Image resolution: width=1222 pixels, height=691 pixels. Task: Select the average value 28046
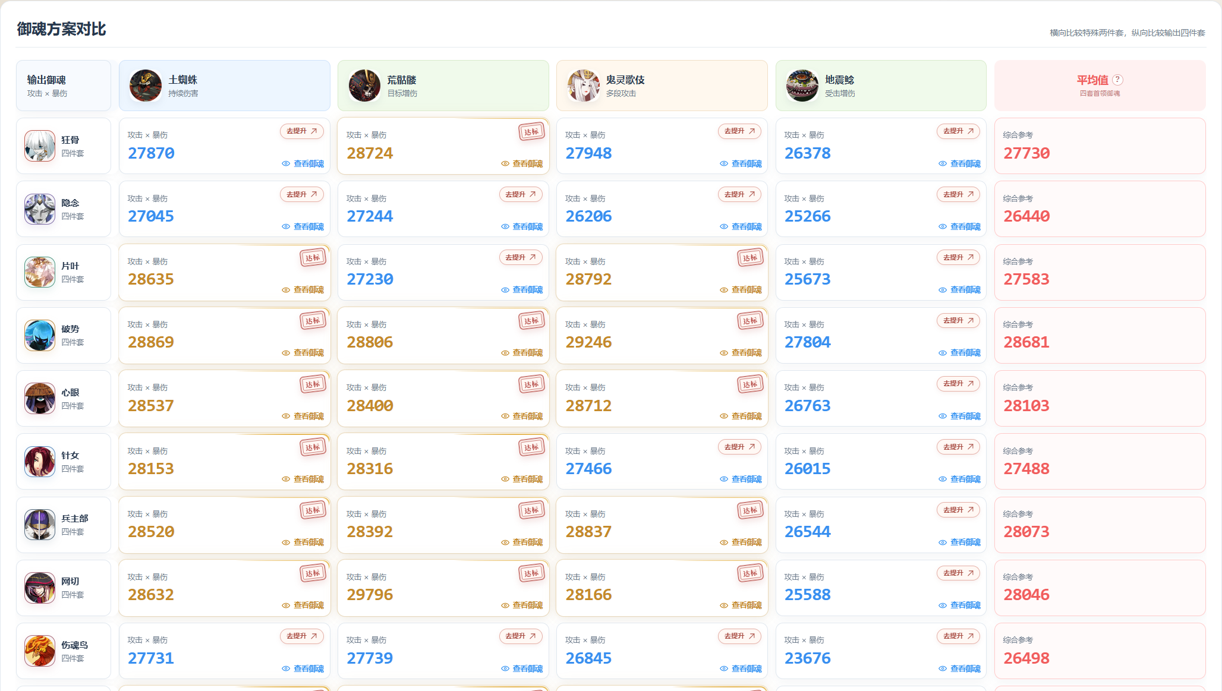tap(1026, 595)
